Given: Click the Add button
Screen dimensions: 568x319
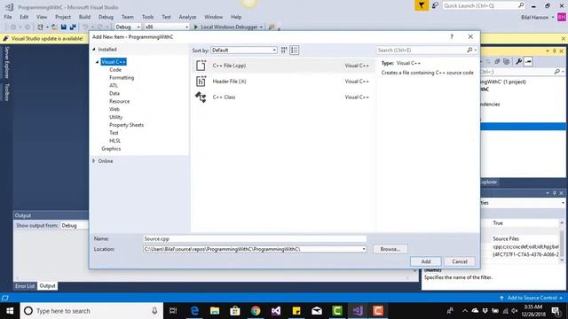Looking at the screenshot, I should (x=426, y=261).
